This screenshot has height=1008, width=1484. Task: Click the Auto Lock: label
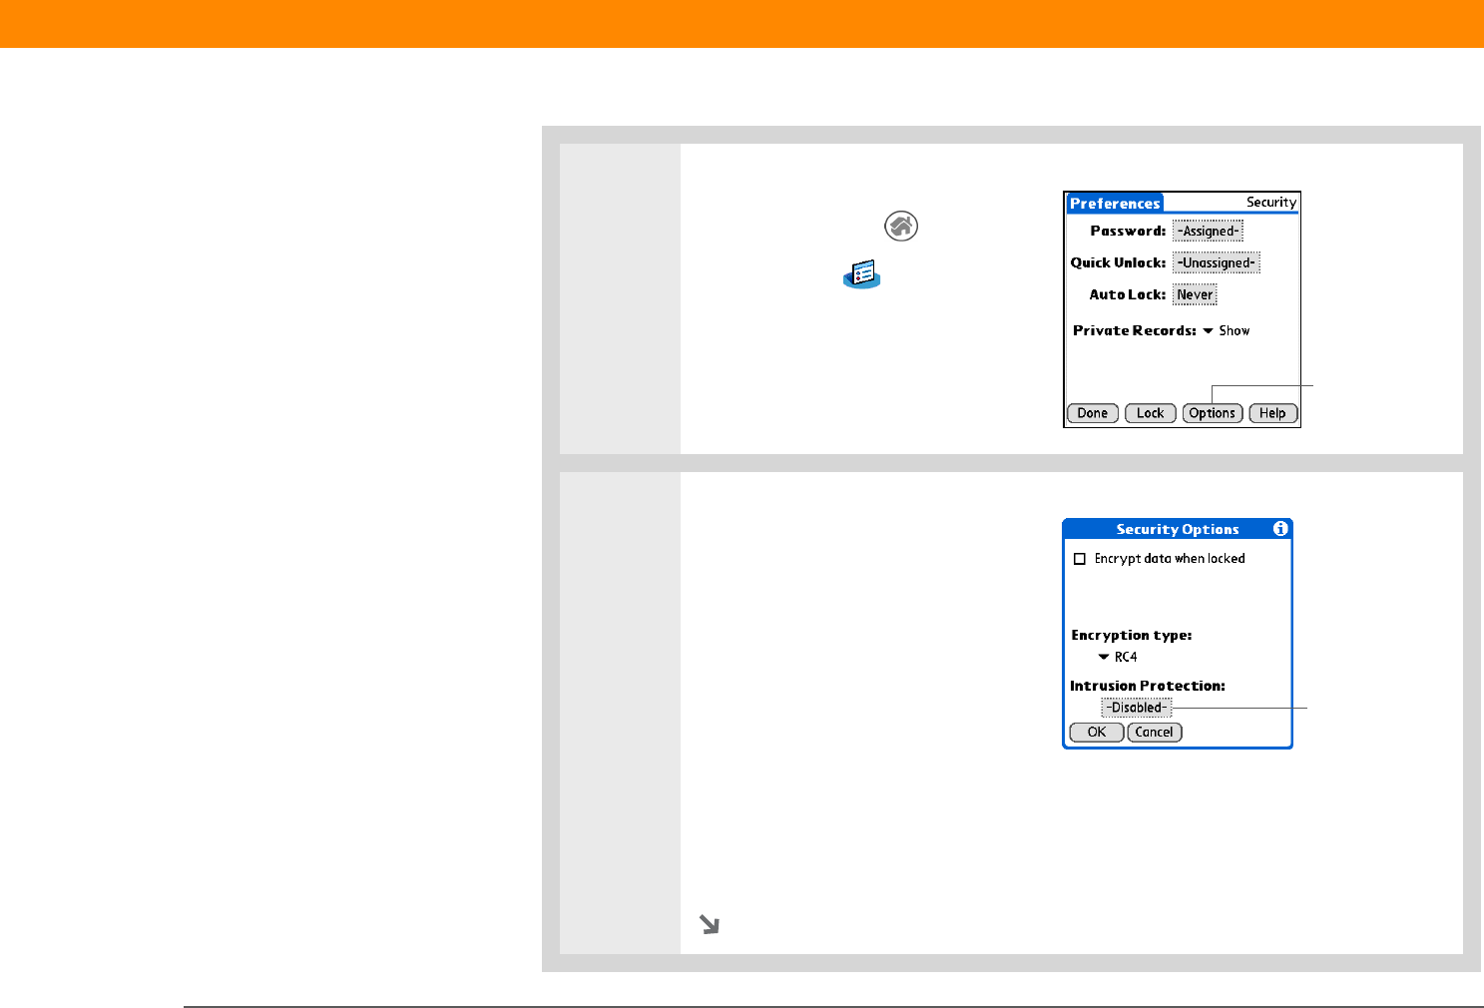tap(1128, 295)
